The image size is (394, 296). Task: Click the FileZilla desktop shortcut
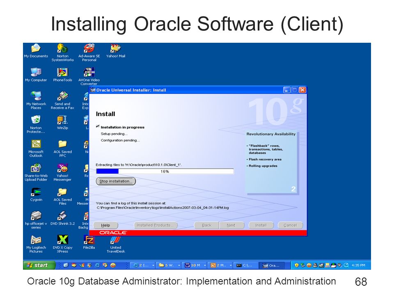point(89,242)
